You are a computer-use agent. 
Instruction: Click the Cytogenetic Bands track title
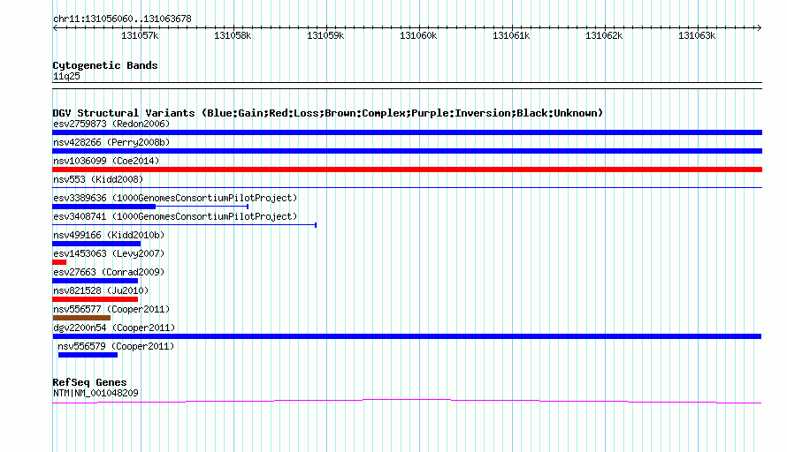pos(105,65)
